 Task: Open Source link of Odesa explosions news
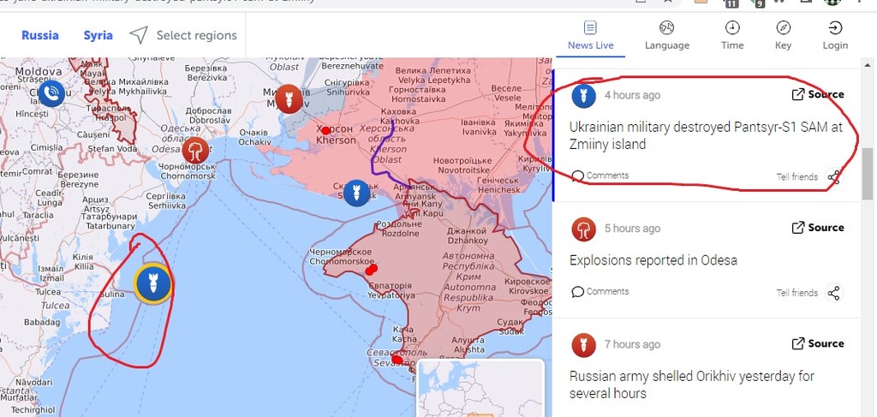tap(818, 228)
